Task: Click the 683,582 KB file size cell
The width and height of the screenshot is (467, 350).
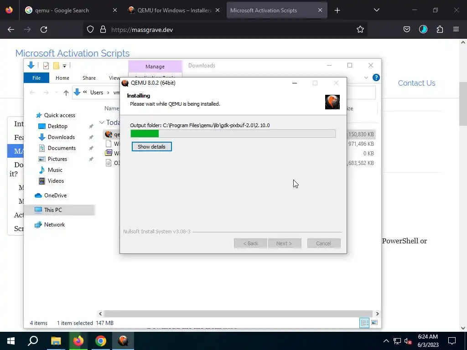Action: pos(360,163)
